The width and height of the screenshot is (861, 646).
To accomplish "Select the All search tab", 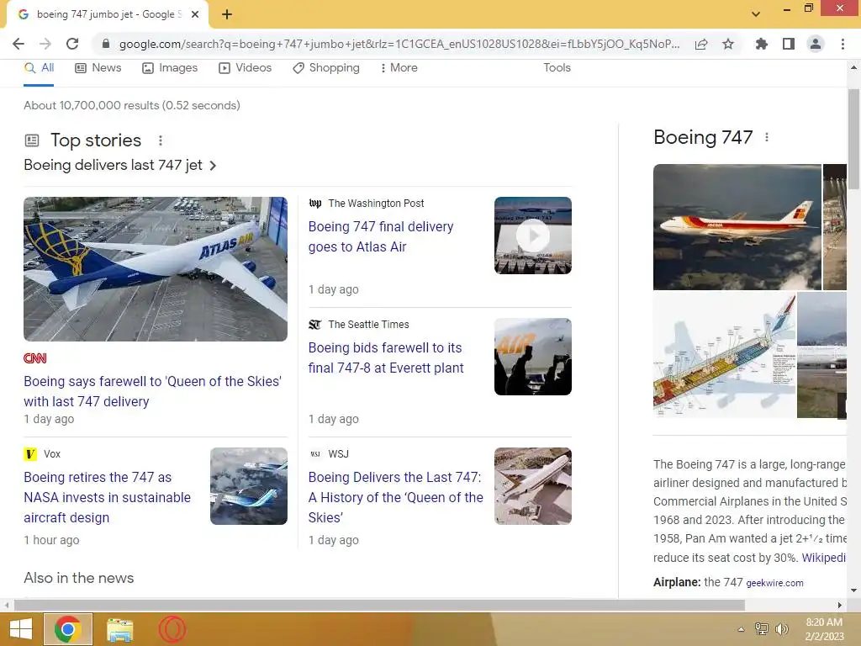I will [39, 68].
